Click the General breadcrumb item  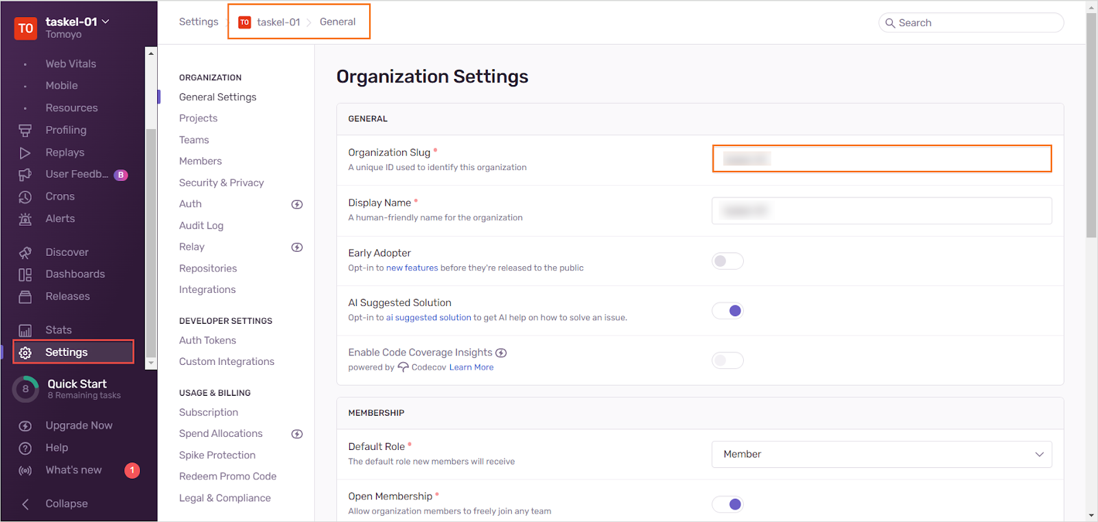click(338, 22)
